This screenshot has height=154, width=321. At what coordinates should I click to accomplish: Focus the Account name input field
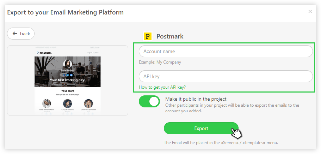click(x=226, y=51)
